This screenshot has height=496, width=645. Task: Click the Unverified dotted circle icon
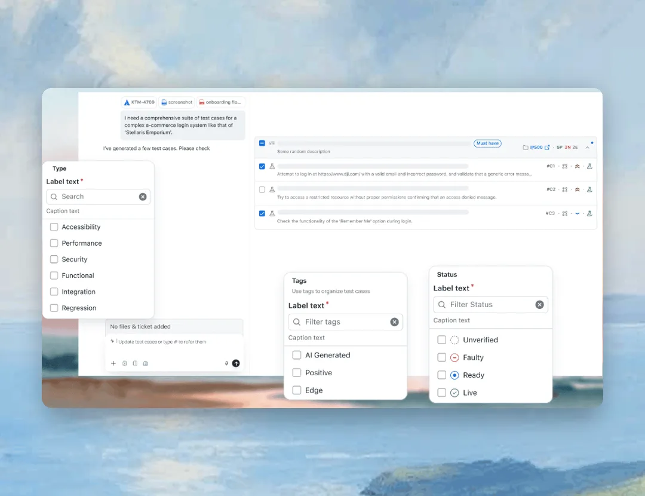click(454, 339)
